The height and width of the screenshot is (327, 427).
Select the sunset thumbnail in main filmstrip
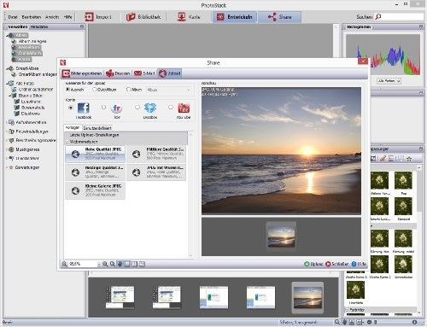click(x=307, y=297)
